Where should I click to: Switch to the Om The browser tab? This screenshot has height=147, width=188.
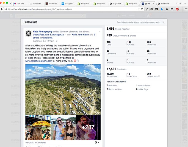[x=20, y=4]
